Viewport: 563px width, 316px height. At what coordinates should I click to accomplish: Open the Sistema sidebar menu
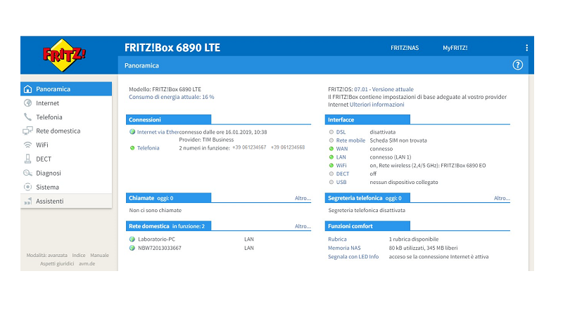click(66, 187)
